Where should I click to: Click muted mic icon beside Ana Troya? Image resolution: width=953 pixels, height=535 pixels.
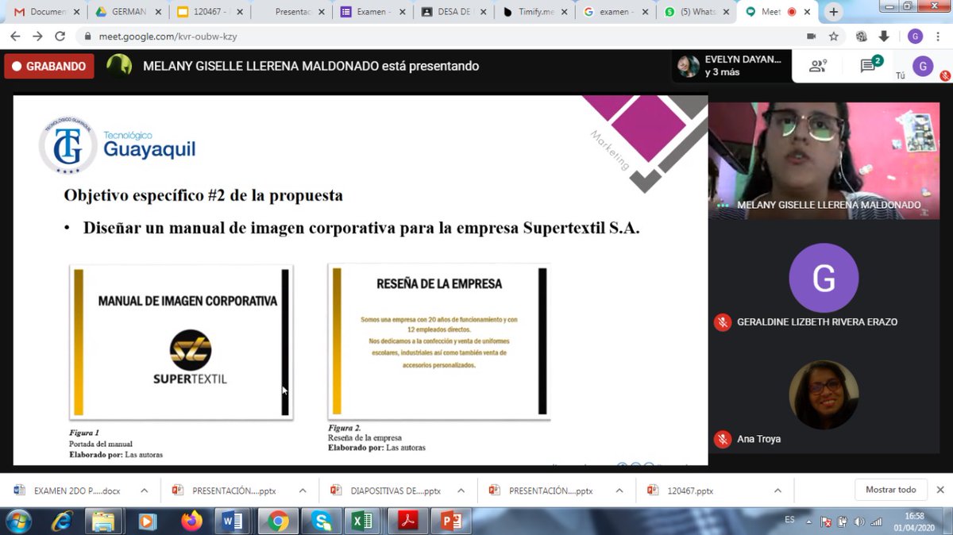(x=723, y=439)
